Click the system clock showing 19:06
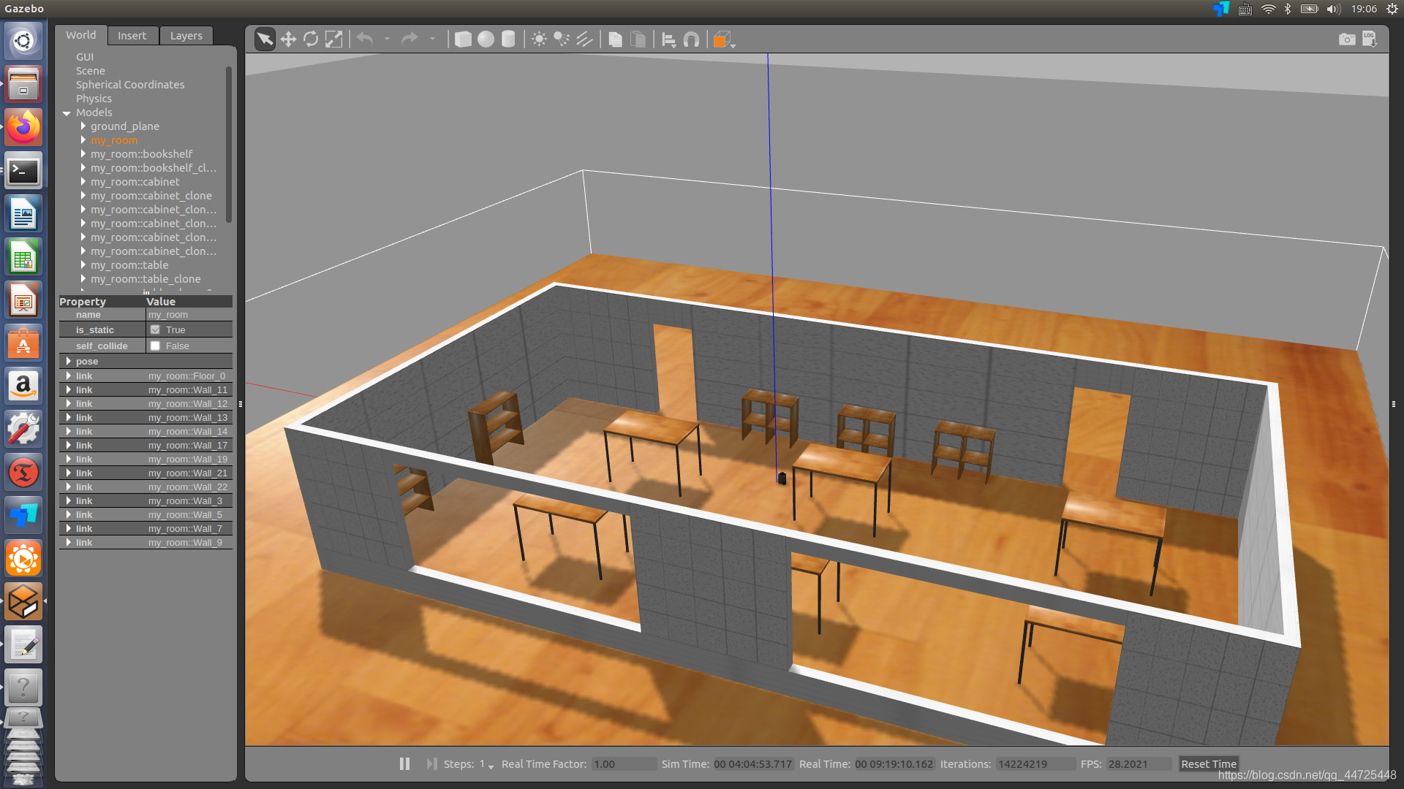 (x=1363, y=9)
